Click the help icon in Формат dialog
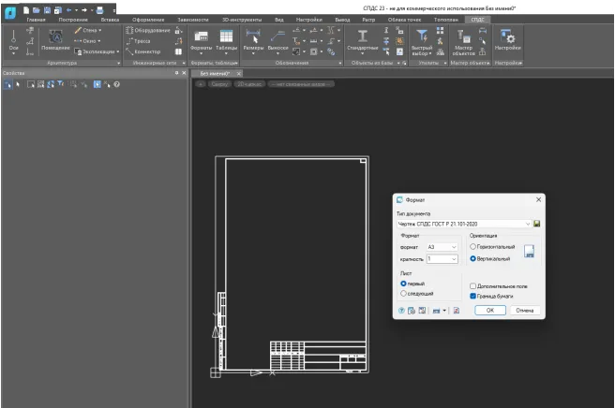Image resolution: width=615 pixels, height=408 pixels. (401, 310)
